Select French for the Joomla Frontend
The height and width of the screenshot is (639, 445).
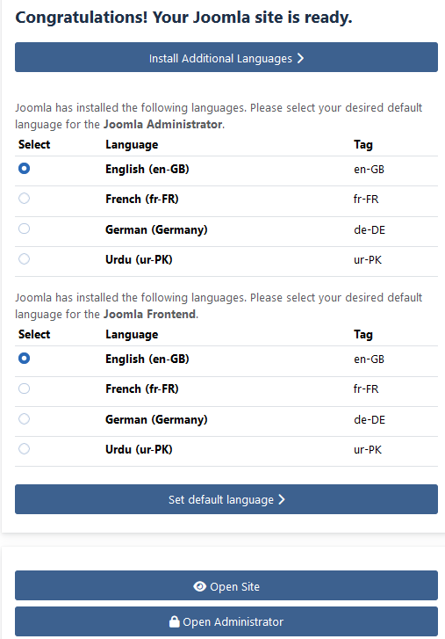(x=24, y=388)
